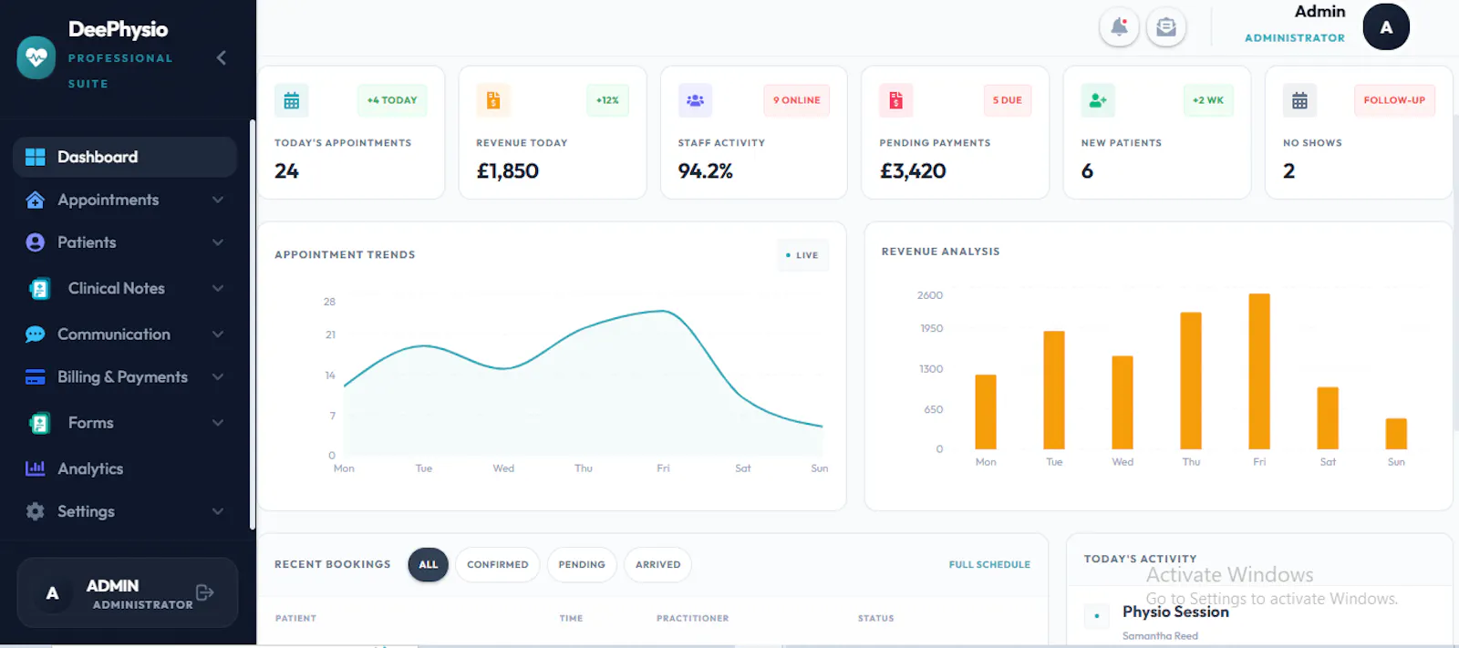The width and height of the screenshot is (1459, 648).
Task: Click the Settings gear icon
Action: tap(36, 511)
